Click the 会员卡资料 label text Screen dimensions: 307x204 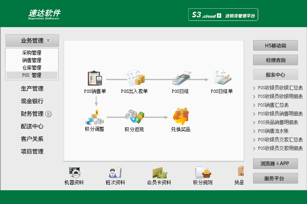point(159,182)
